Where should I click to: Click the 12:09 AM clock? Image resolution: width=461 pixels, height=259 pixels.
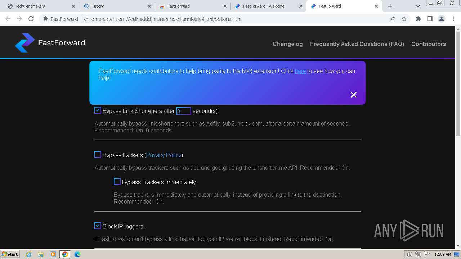443,254
